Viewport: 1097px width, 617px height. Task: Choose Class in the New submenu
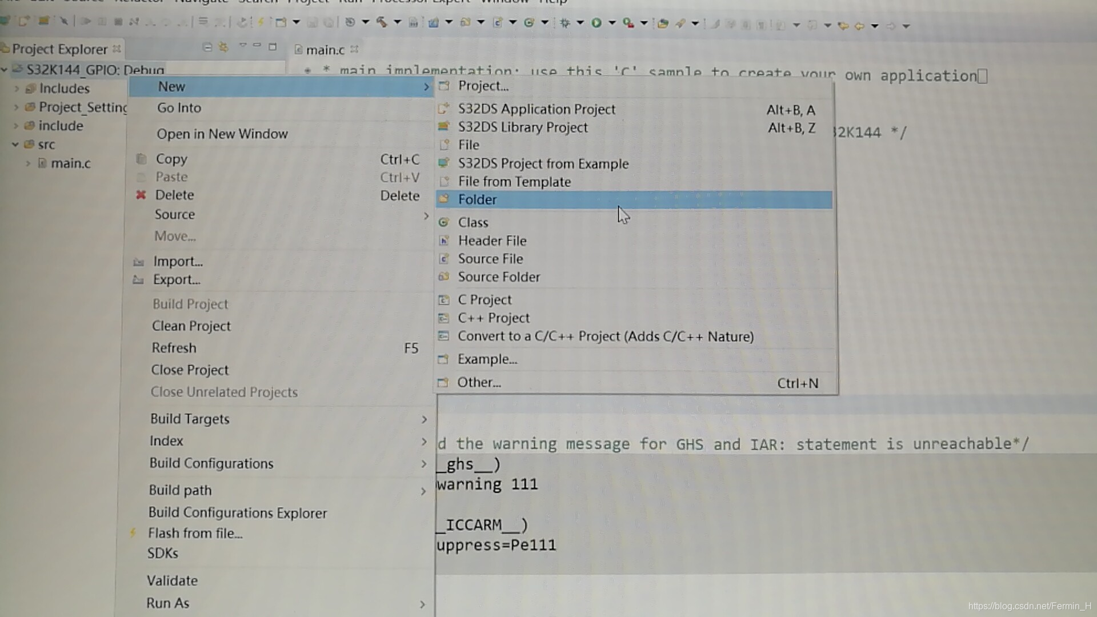tap(634, 222)
